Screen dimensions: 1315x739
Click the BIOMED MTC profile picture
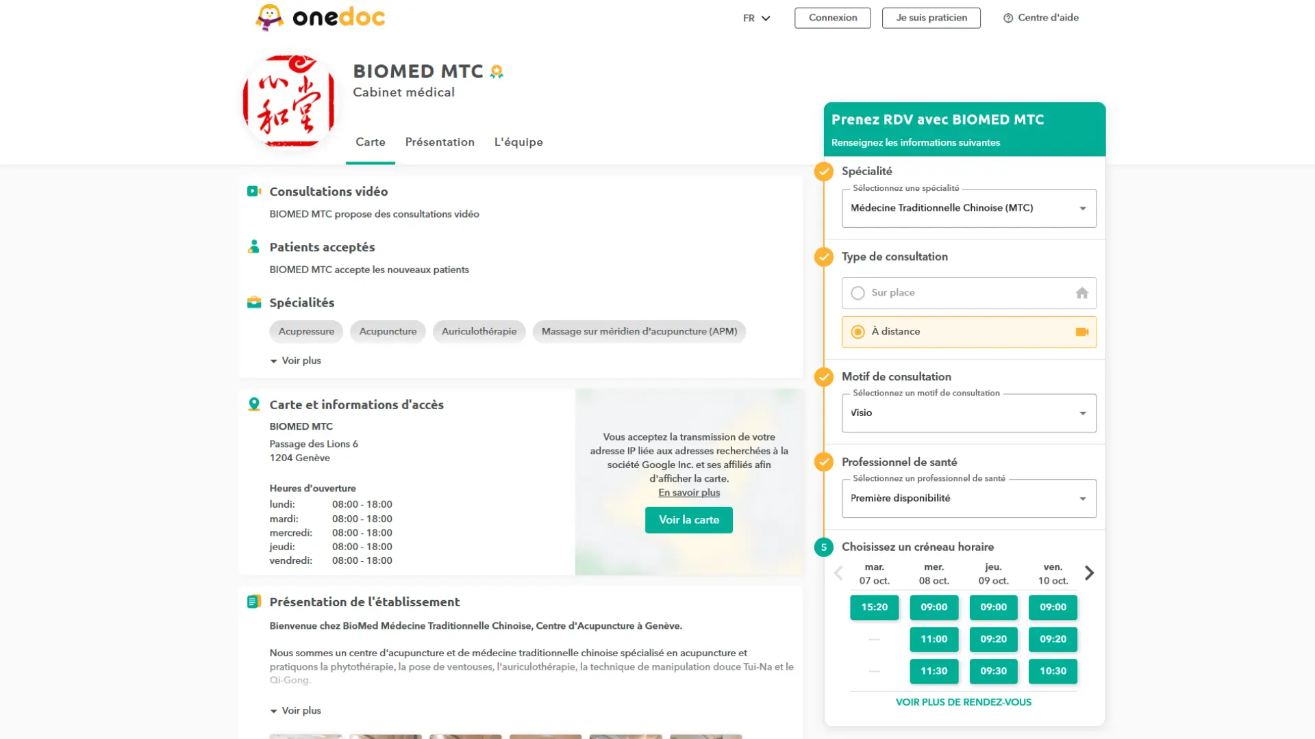(x=289, y=101)
